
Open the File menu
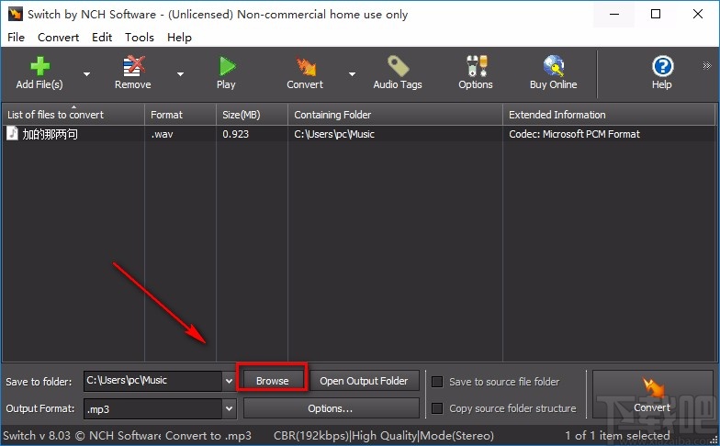[x=17, y=37]
